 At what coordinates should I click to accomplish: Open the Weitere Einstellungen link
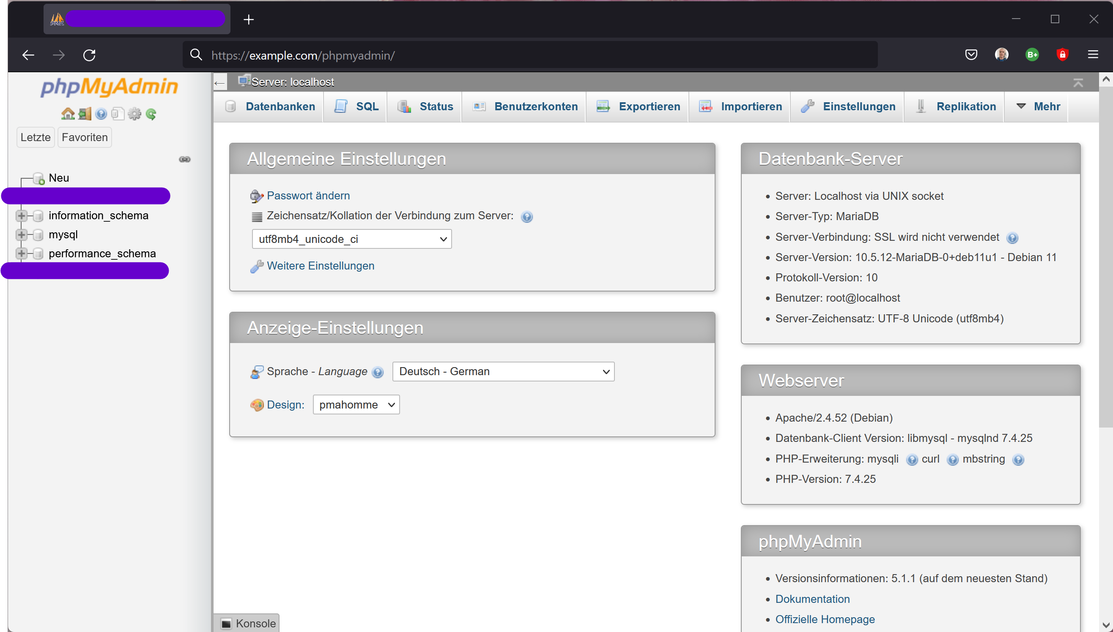pyautogui.click(x=320, y=266)
